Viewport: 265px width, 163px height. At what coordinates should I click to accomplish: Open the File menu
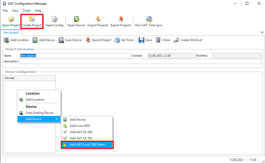click(x=5, y=11)
